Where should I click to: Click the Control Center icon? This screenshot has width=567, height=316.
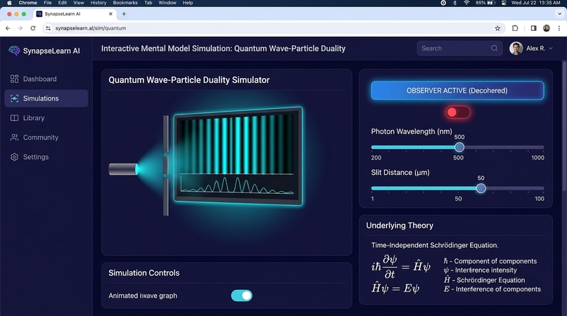pos(504,3)
